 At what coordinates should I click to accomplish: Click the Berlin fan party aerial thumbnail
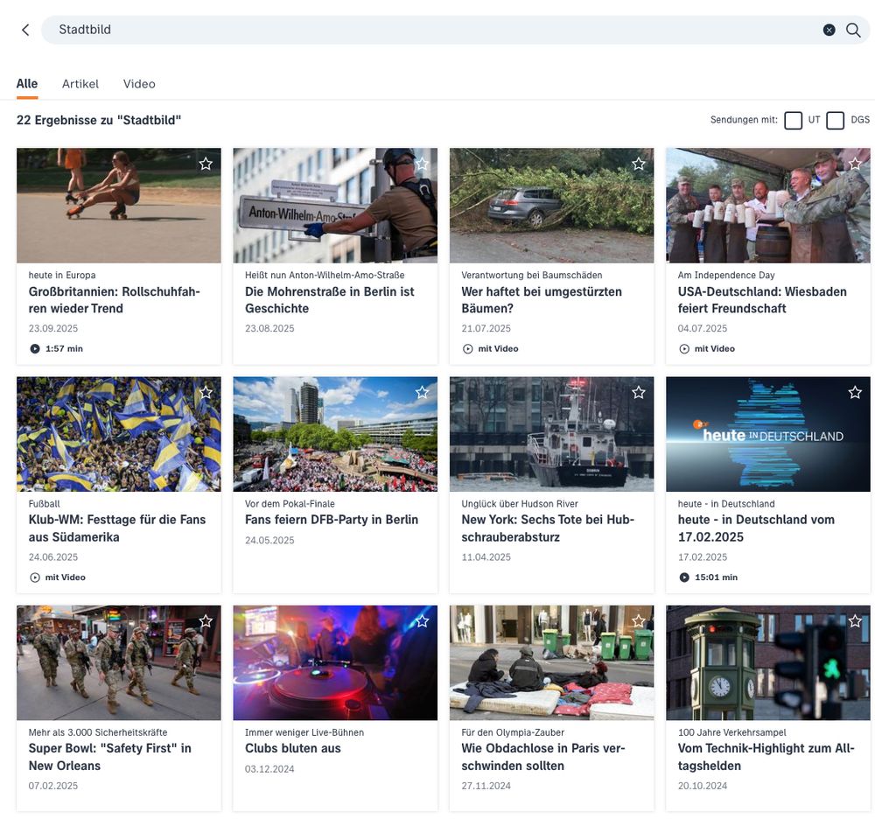point(335,434)
